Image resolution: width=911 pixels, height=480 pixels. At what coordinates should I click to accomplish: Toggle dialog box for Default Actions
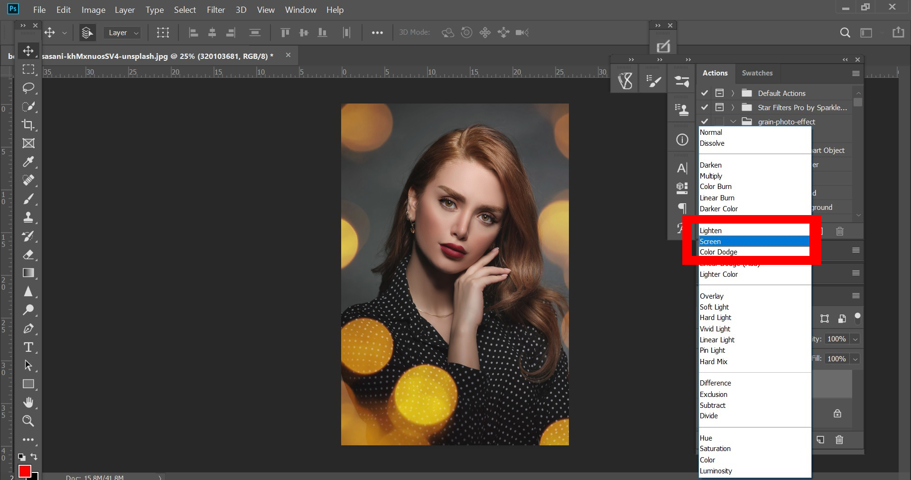tap(719, 93)
